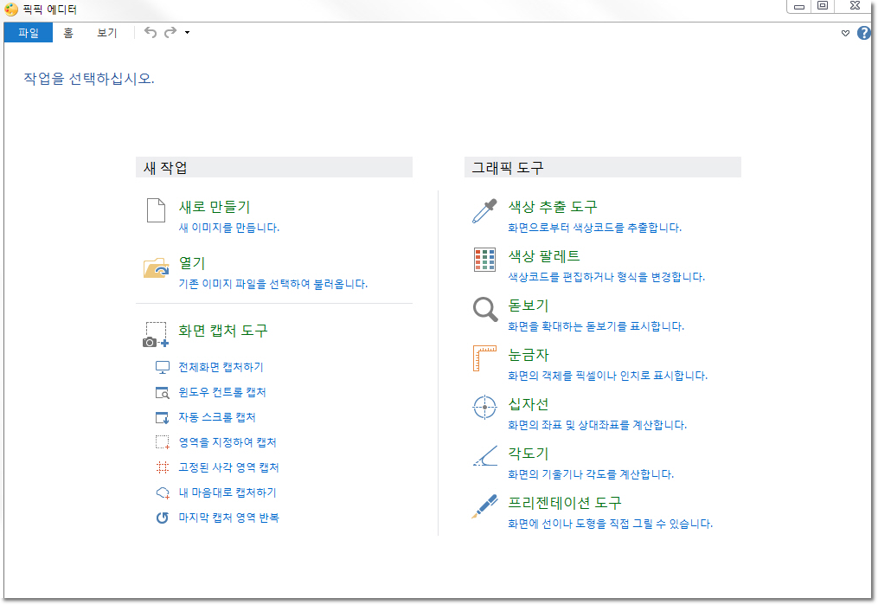This screenshot has height=605, width=878.
Task: Click the window icon for 윈도우 컨트롤 캡처
Action: [x=163, y=393]
